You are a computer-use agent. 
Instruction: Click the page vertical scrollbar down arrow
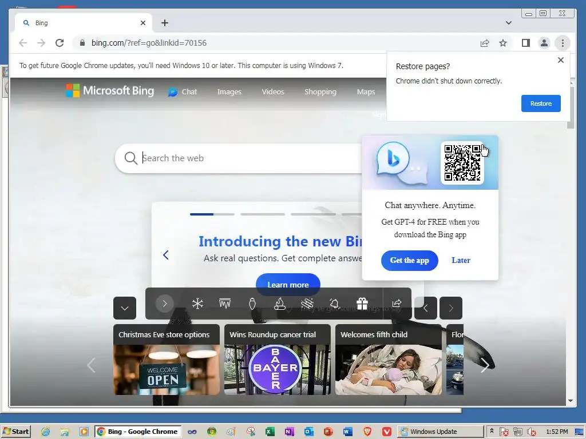pos(571,401)
